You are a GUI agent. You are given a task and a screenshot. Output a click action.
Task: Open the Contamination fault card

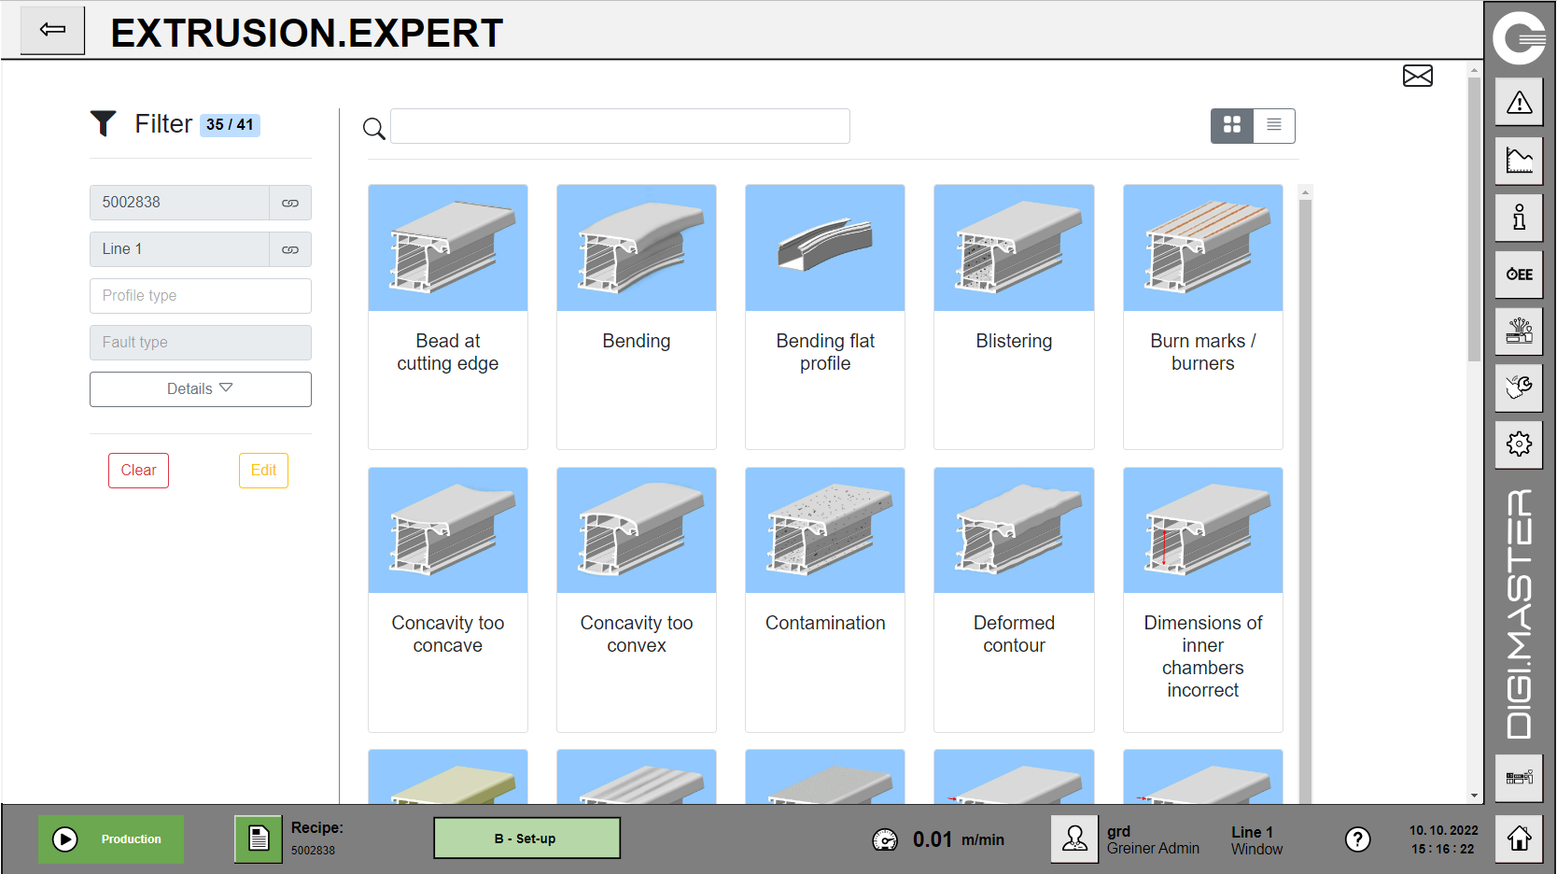(825, 599)
